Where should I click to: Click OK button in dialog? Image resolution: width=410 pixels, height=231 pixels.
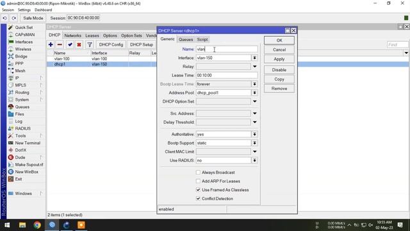tap(279, 40)
